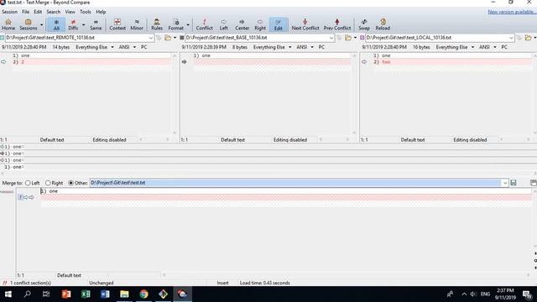This screenshot has height=302, width=537.
Task: Open the Session menu
Action: tap(9, 12)
